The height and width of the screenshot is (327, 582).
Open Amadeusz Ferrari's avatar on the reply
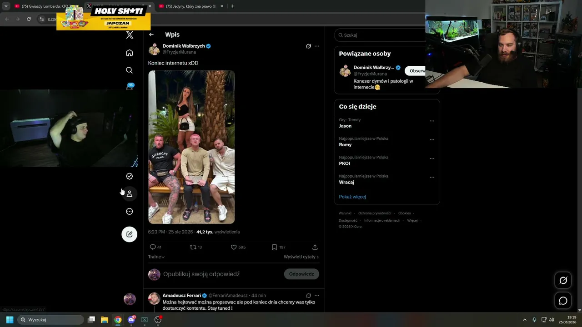click(x=154, y=298)
